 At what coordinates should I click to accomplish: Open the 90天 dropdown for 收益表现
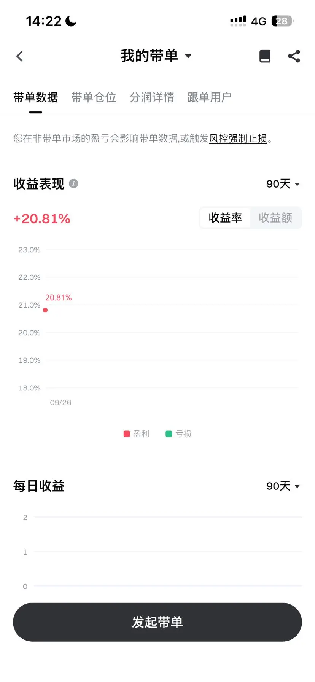[x=283, y=184]
